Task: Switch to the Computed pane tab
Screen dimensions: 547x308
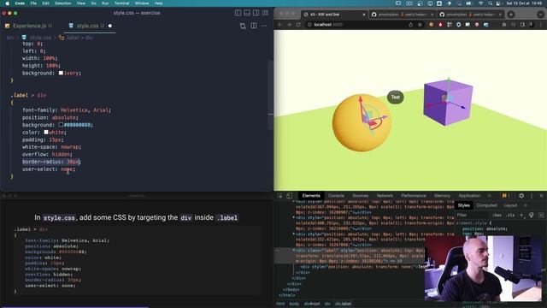Action: tap(486, 205)
